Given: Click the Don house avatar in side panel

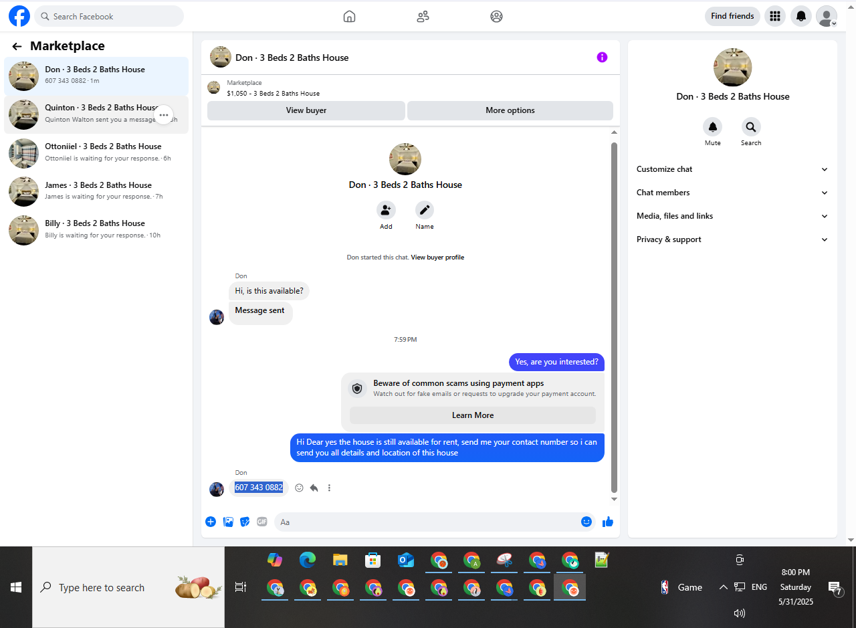Looking at the screenshot, I should tap(733, 67).
